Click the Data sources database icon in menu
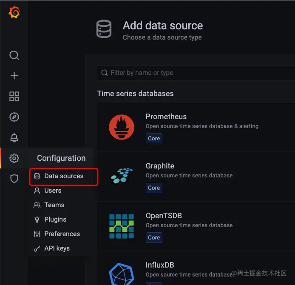Screen dimensions: 295x285 [x=37, y=176]
